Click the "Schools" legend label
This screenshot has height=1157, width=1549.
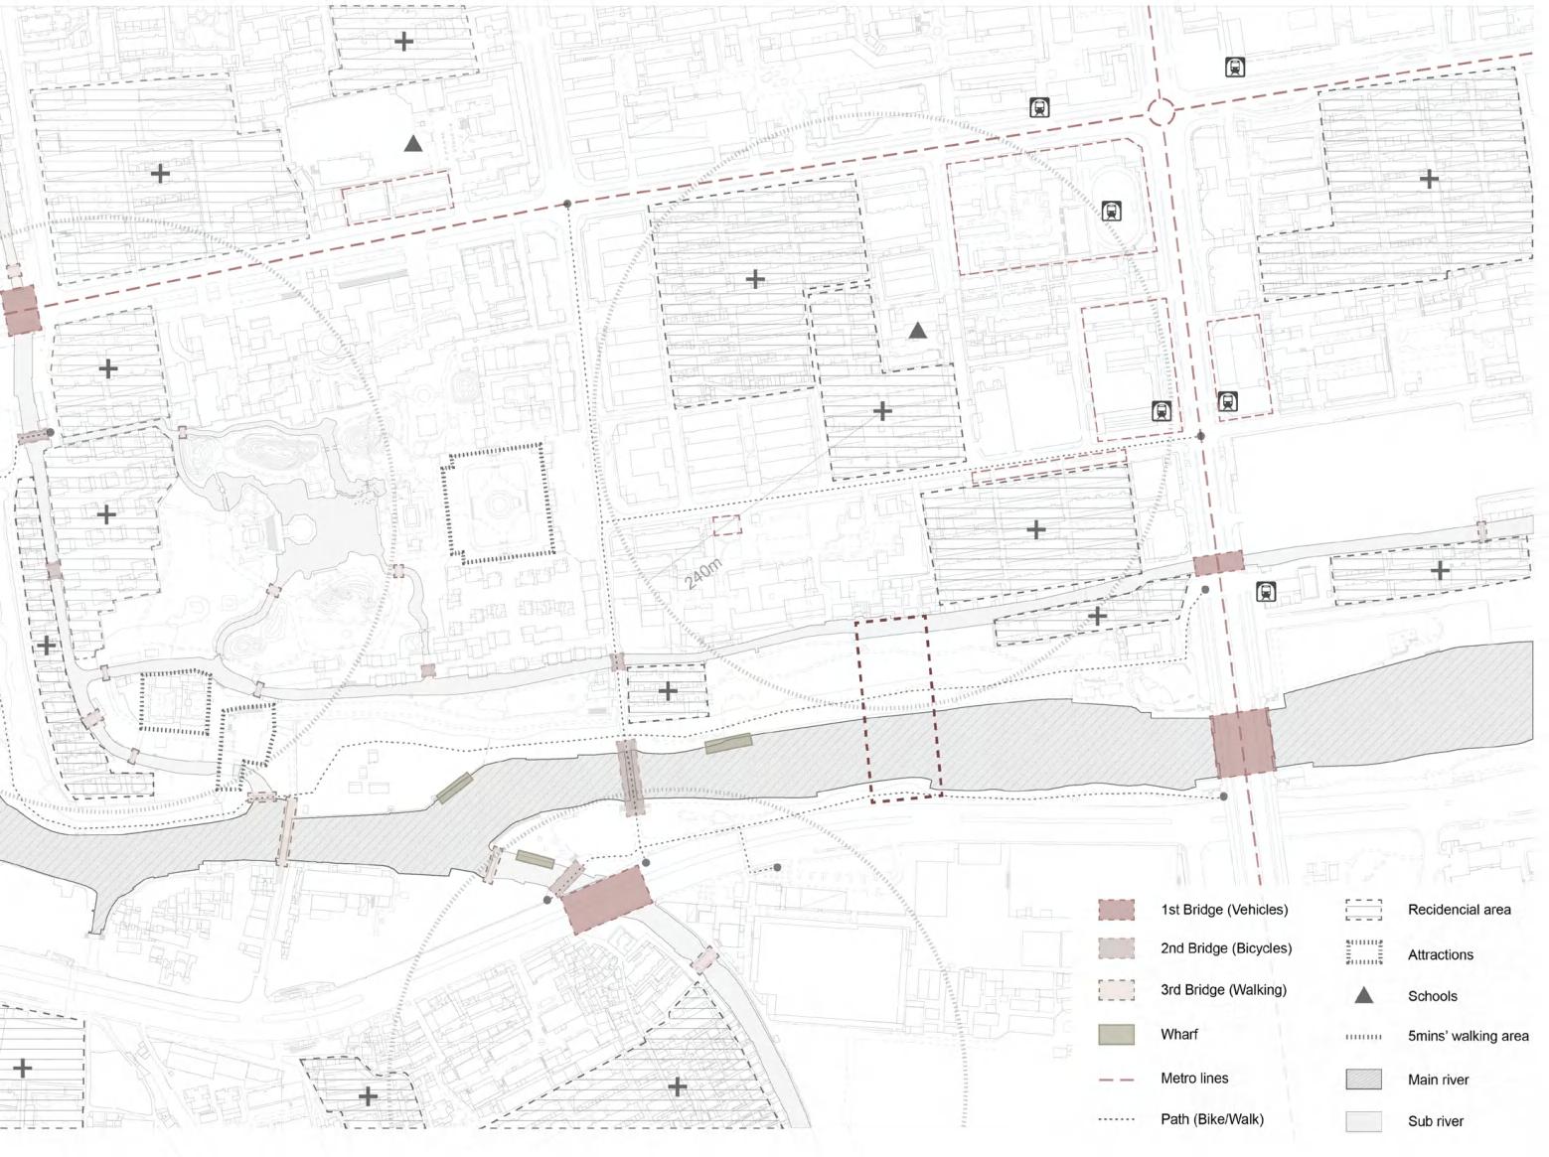coord(1433,996)
